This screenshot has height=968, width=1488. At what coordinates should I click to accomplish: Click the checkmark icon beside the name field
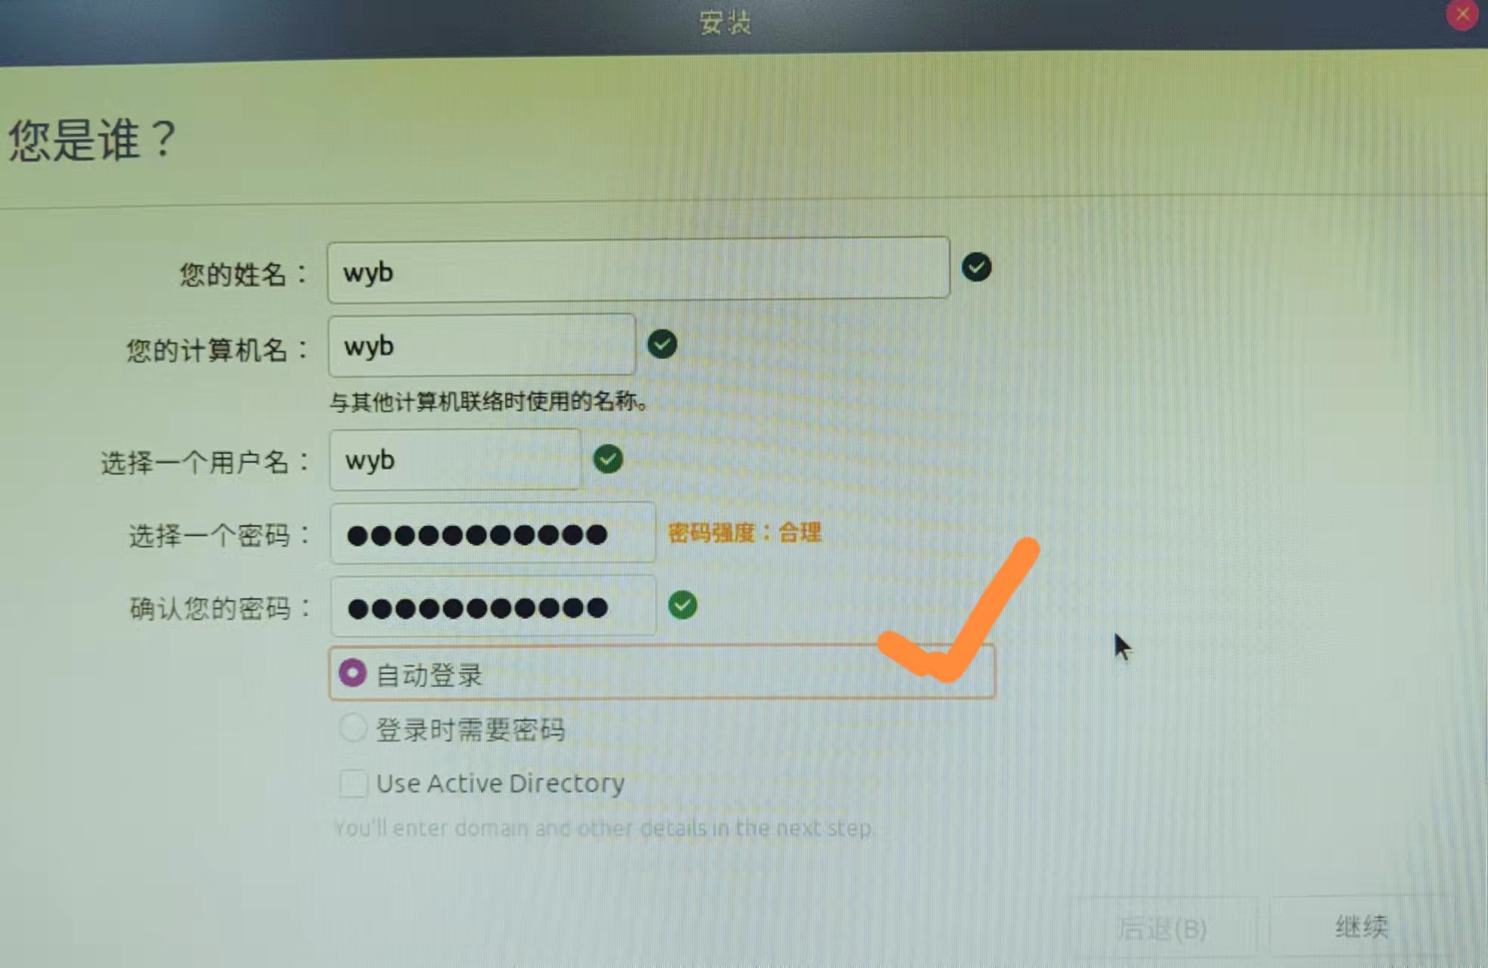(x=976, y=267)
